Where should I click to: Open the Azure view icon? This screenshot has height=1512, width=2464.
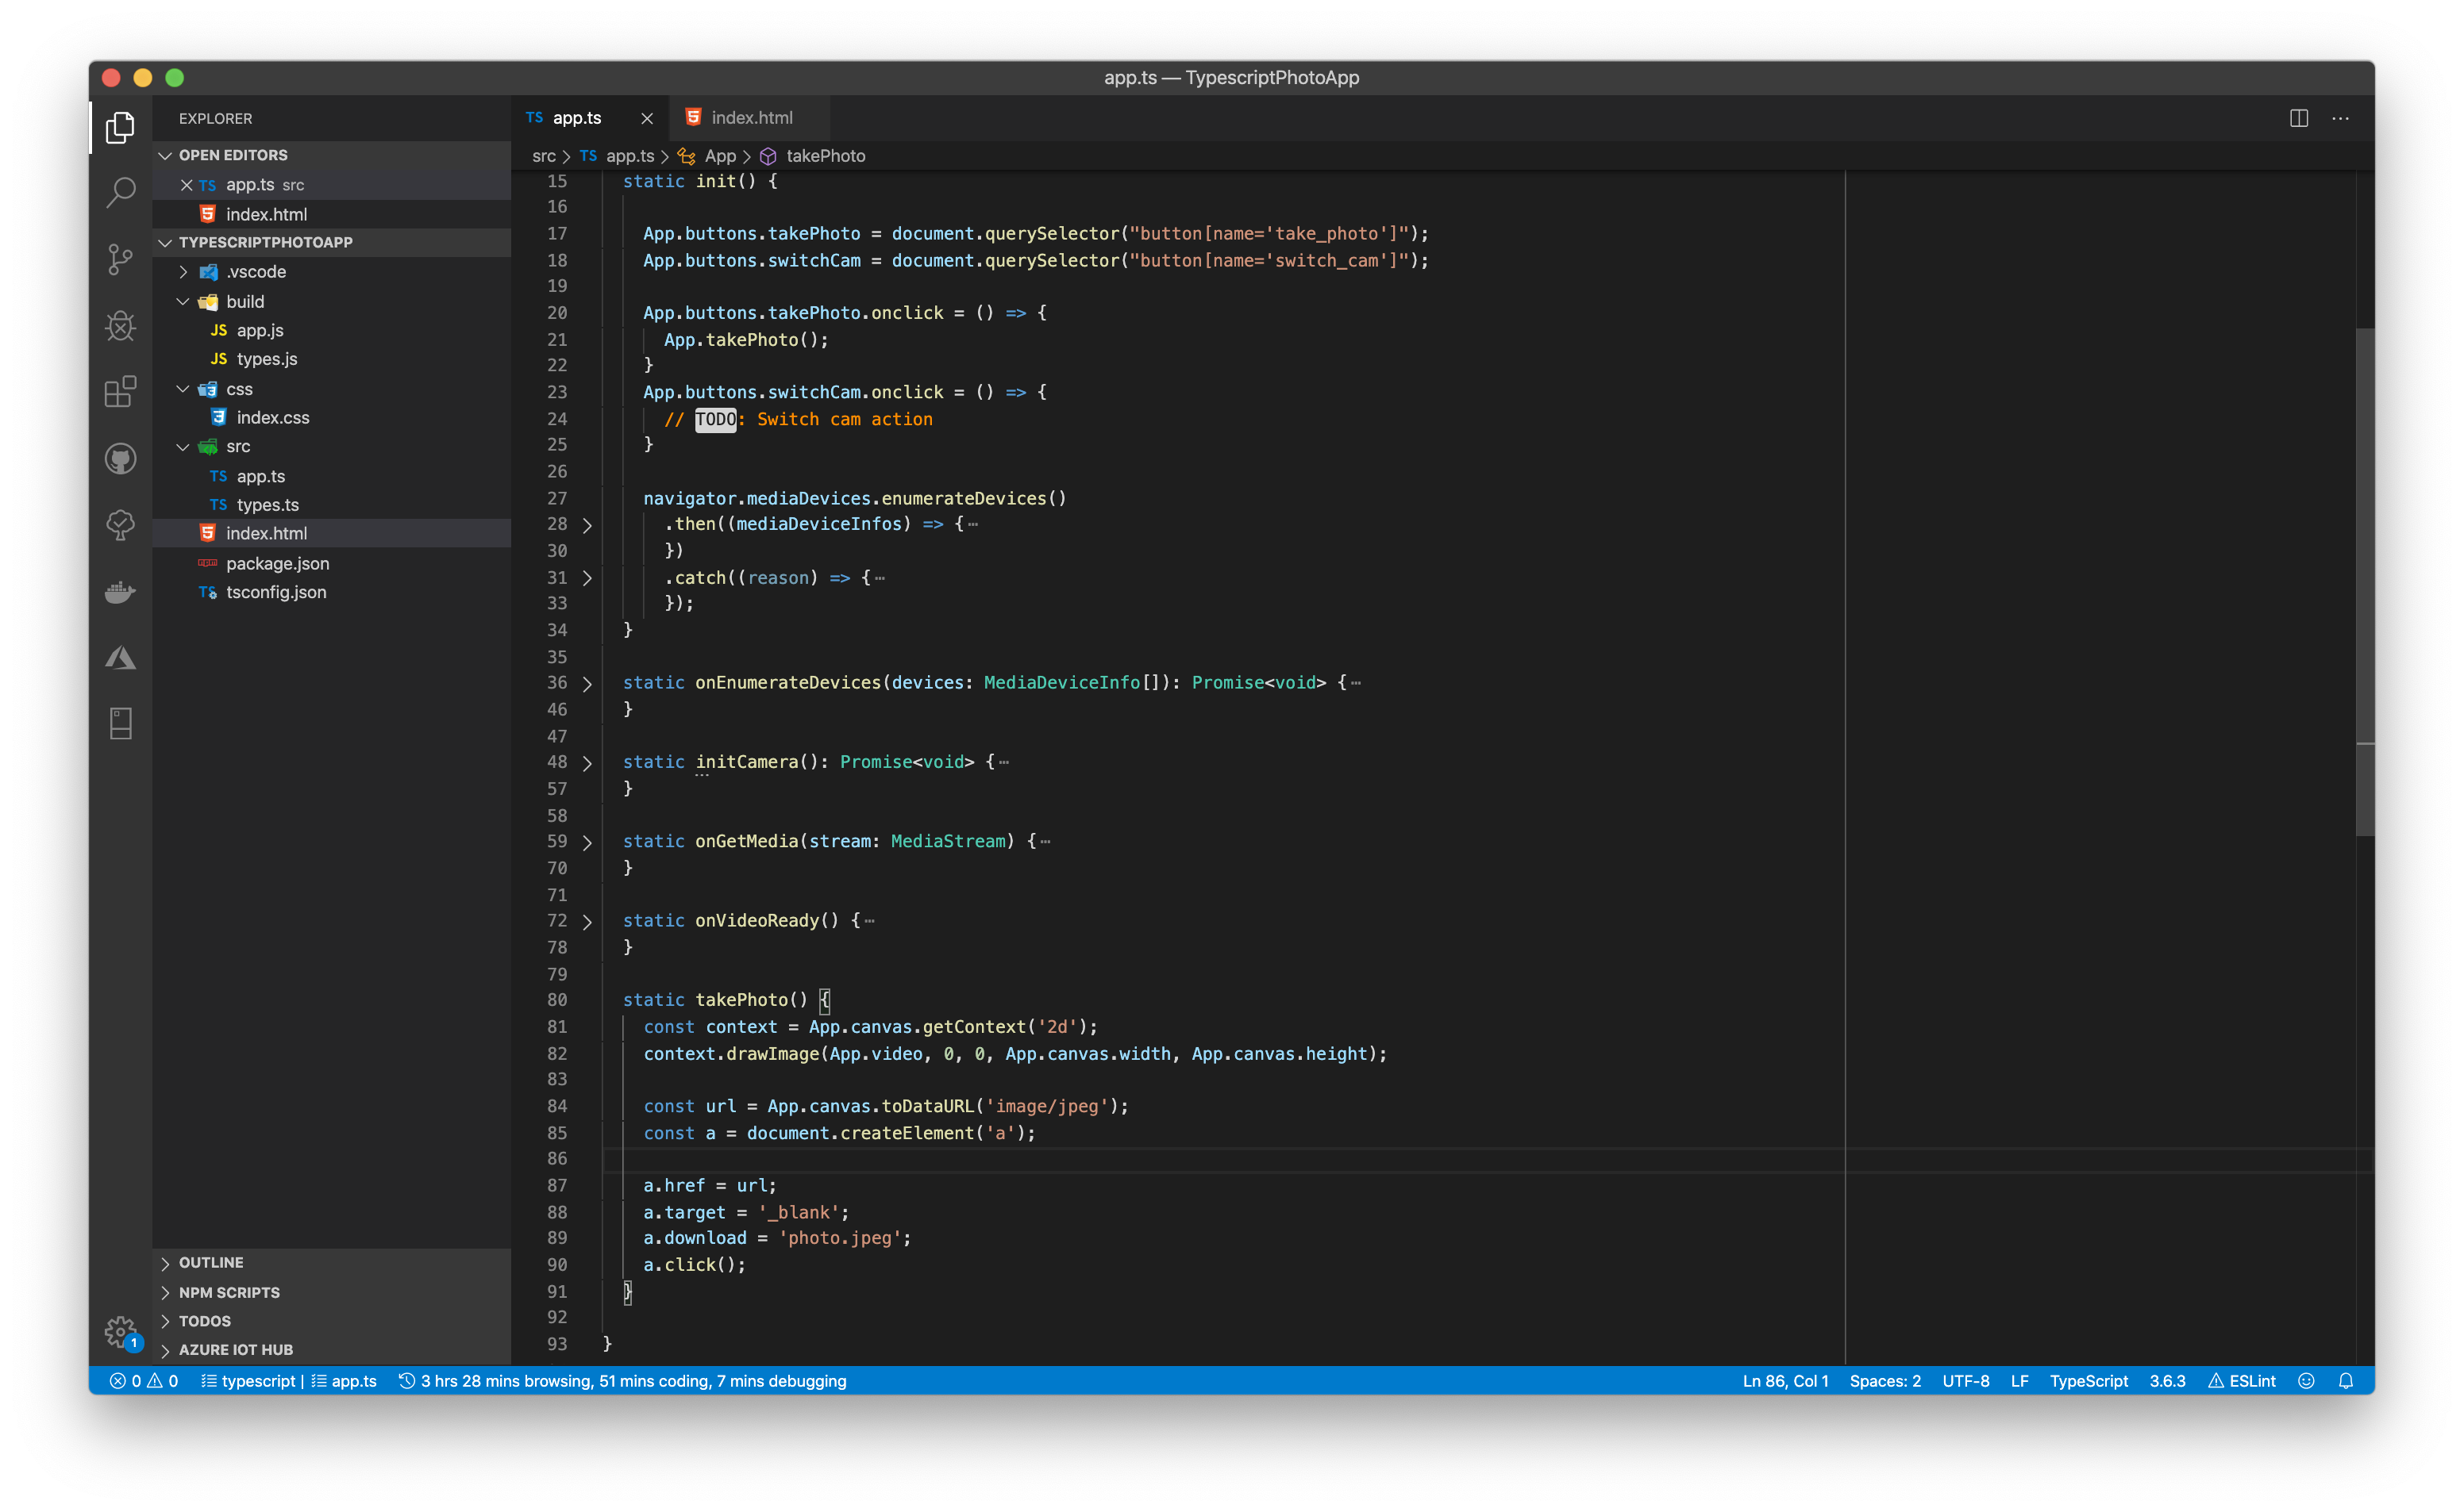120,658
